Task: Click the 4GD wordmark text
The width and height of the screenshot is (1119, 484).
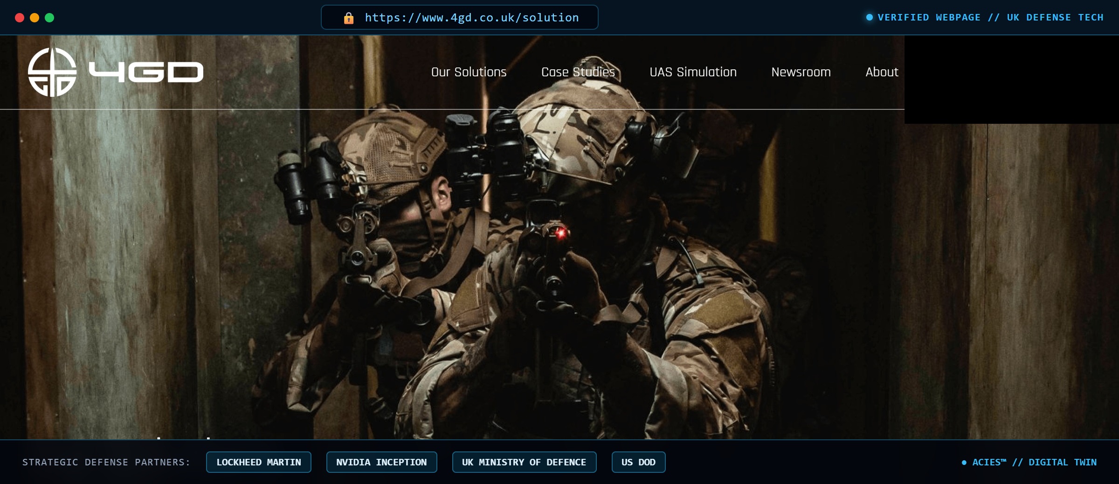Action: tap(146, 72)
